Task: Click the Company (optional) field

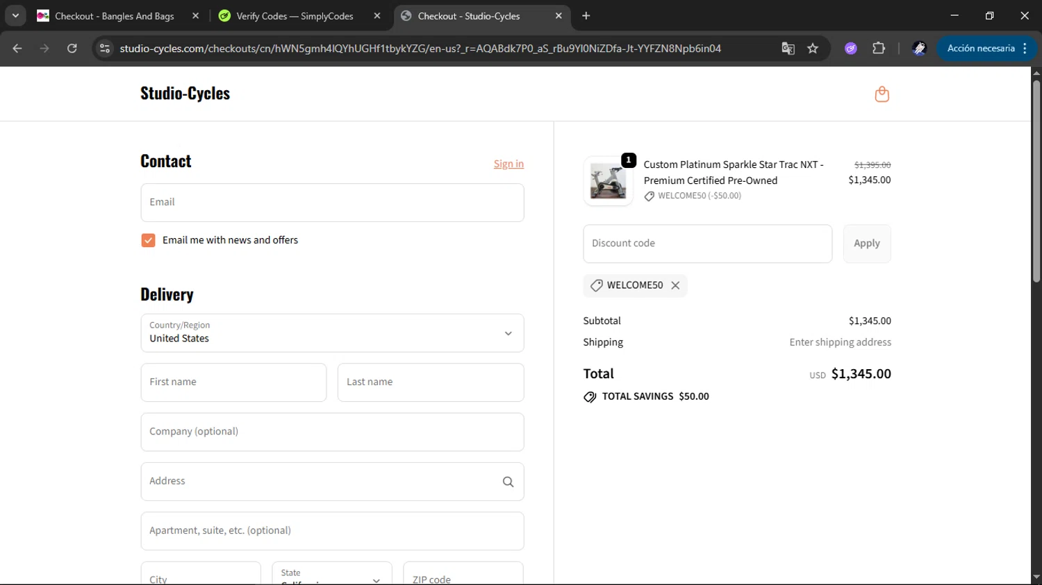Action: [x=332, y=432]
